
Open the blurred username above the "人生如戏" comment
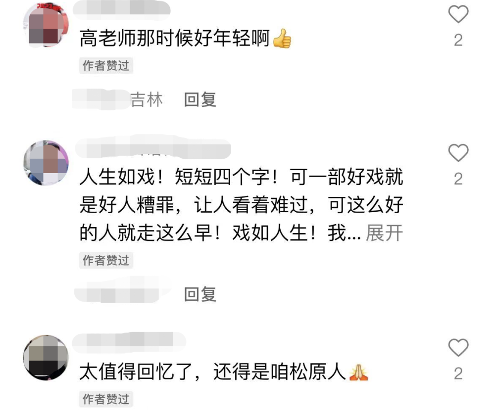153,147
